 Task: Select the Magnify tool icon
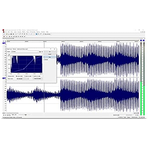tap(38, 34)
